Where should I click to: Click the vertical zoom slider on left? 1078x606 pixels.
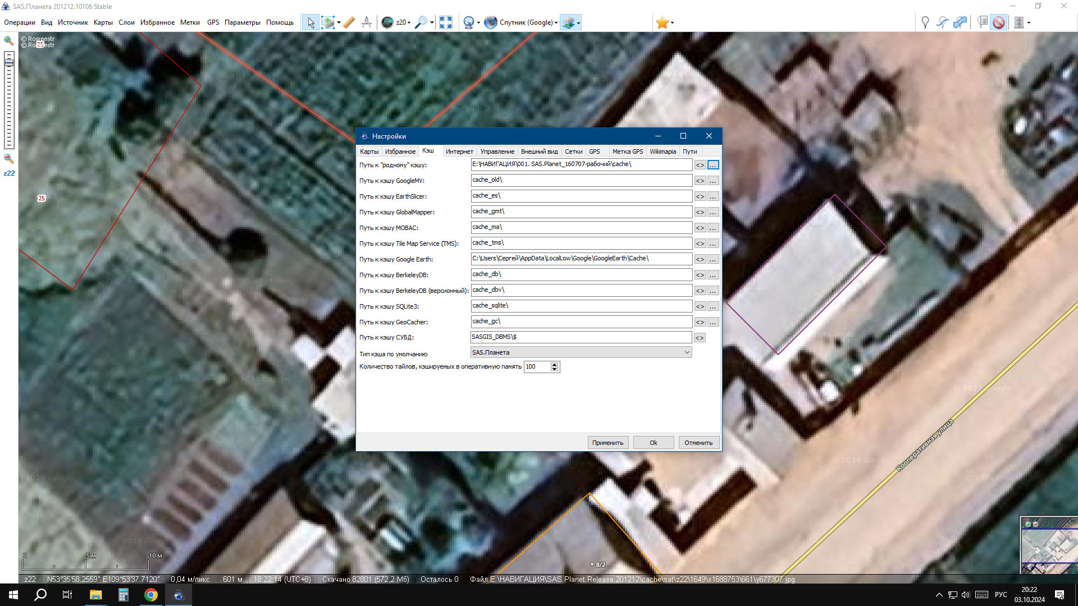(9, 101)
